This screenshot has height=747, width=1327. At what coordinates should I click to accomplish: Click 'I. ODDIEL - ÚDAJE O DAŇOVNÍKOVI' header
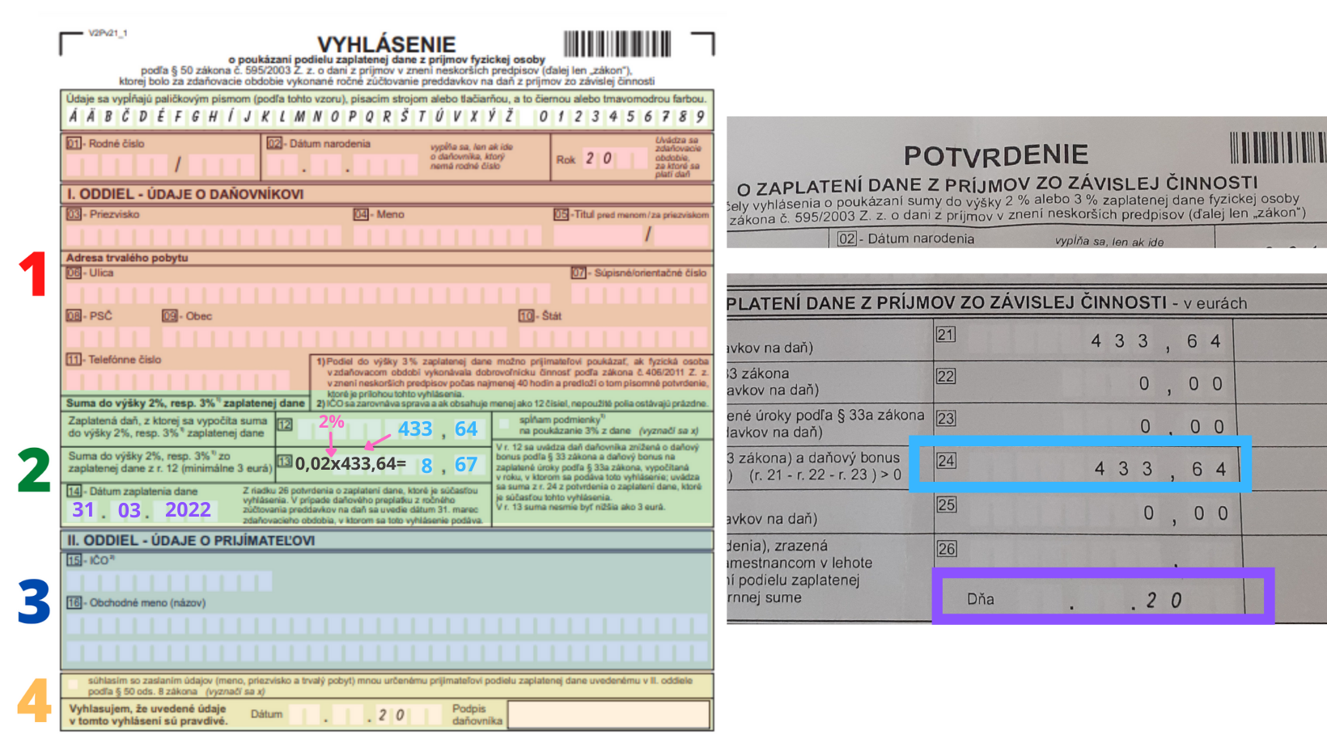[185, 194]
